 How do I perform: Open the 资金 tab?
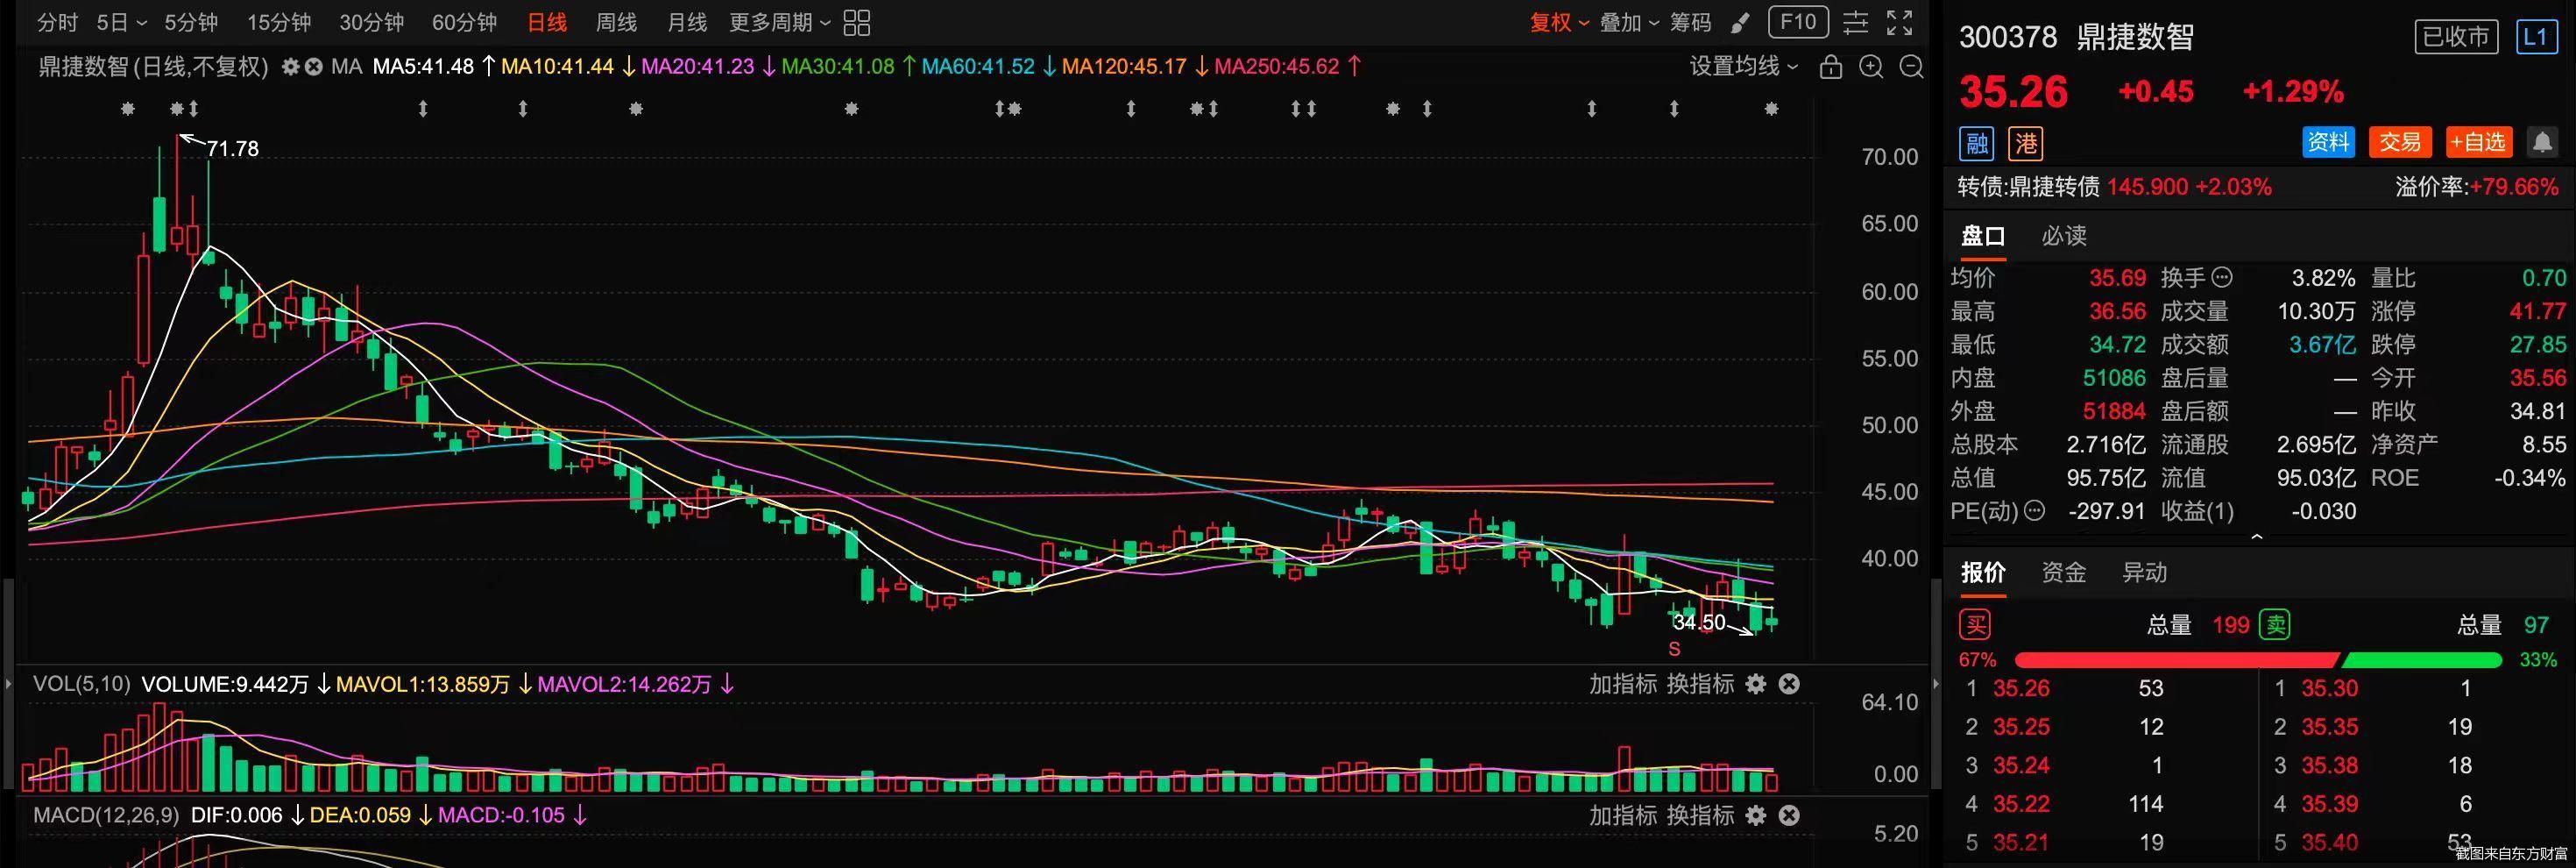tap(2064, 573)
